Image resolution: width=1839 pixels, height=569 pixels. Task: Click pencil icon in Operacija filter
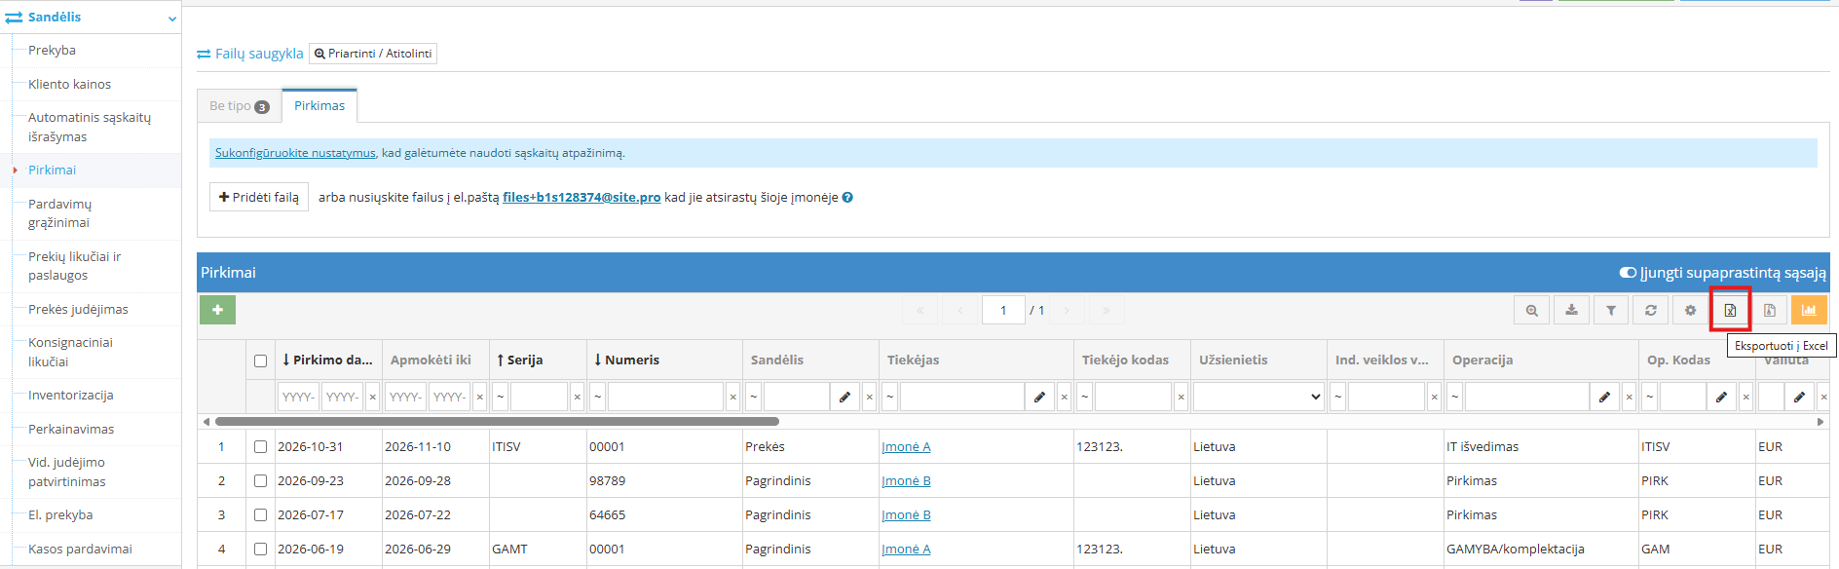[1604, 397]
